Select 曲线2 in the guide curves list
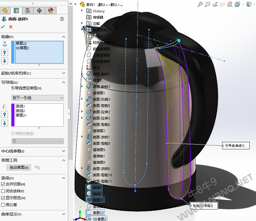256x221 pixels. point(20,111)
